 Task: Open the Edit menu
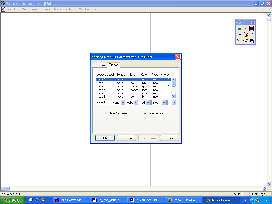click(x=16, y=9)
